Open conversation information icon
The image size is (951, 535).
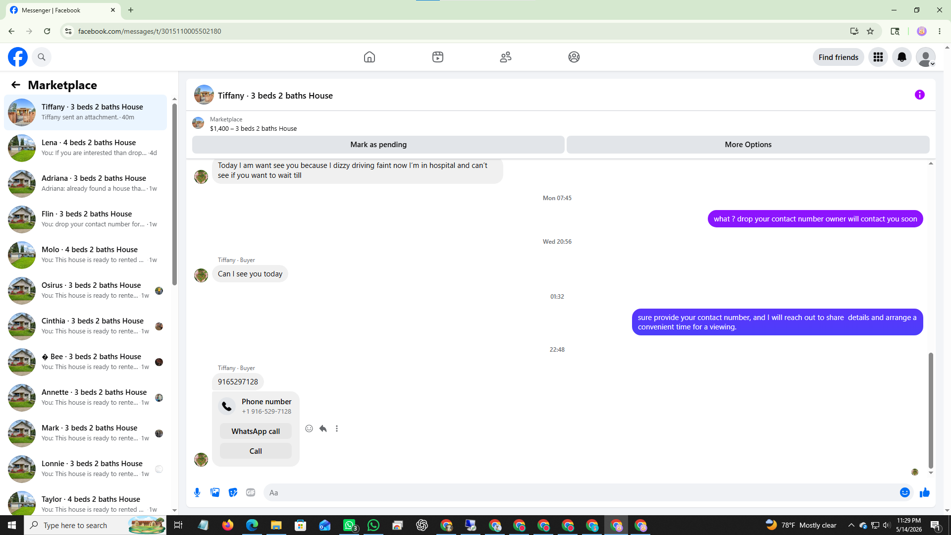coord(920,95)
